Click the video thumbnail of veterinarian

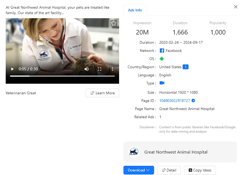point(62,43)
